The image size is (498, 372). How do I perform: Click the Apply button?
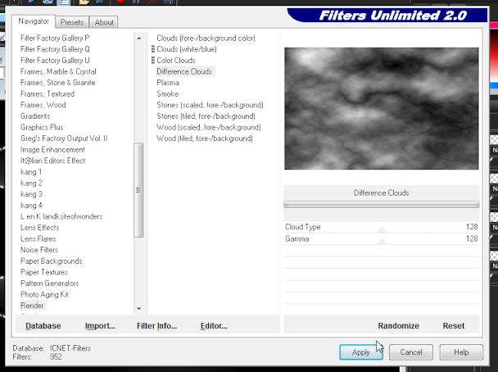tap(360, 352)
